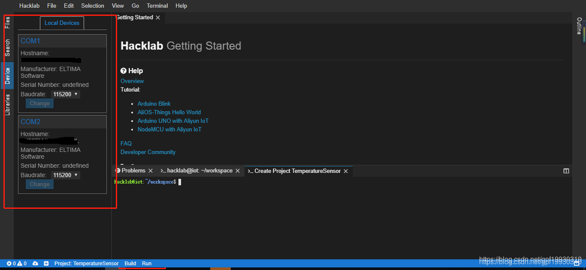
Task: Click the COM2 device header
Action: [62, 122]
